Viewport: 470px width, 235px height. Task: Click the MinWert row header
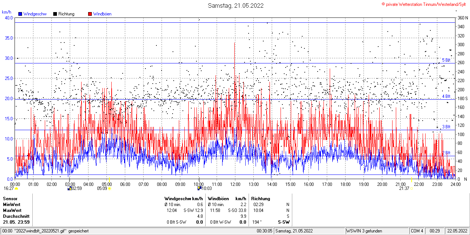[12, 205]
